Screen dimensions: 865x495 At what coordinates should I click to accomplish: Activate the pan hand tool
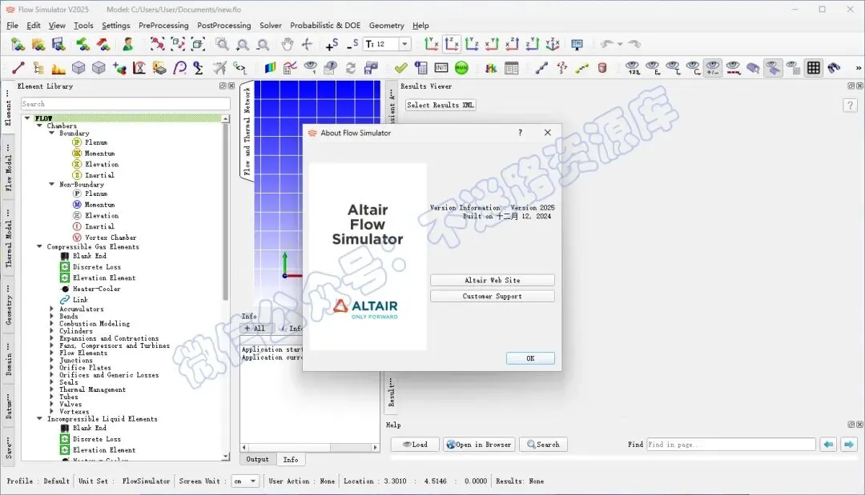click(287, 44)
